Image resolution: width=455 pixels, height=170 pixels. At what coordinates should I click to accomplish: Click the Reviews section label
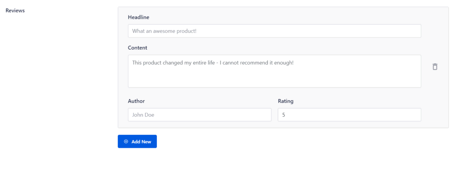[x=15, y=11]
